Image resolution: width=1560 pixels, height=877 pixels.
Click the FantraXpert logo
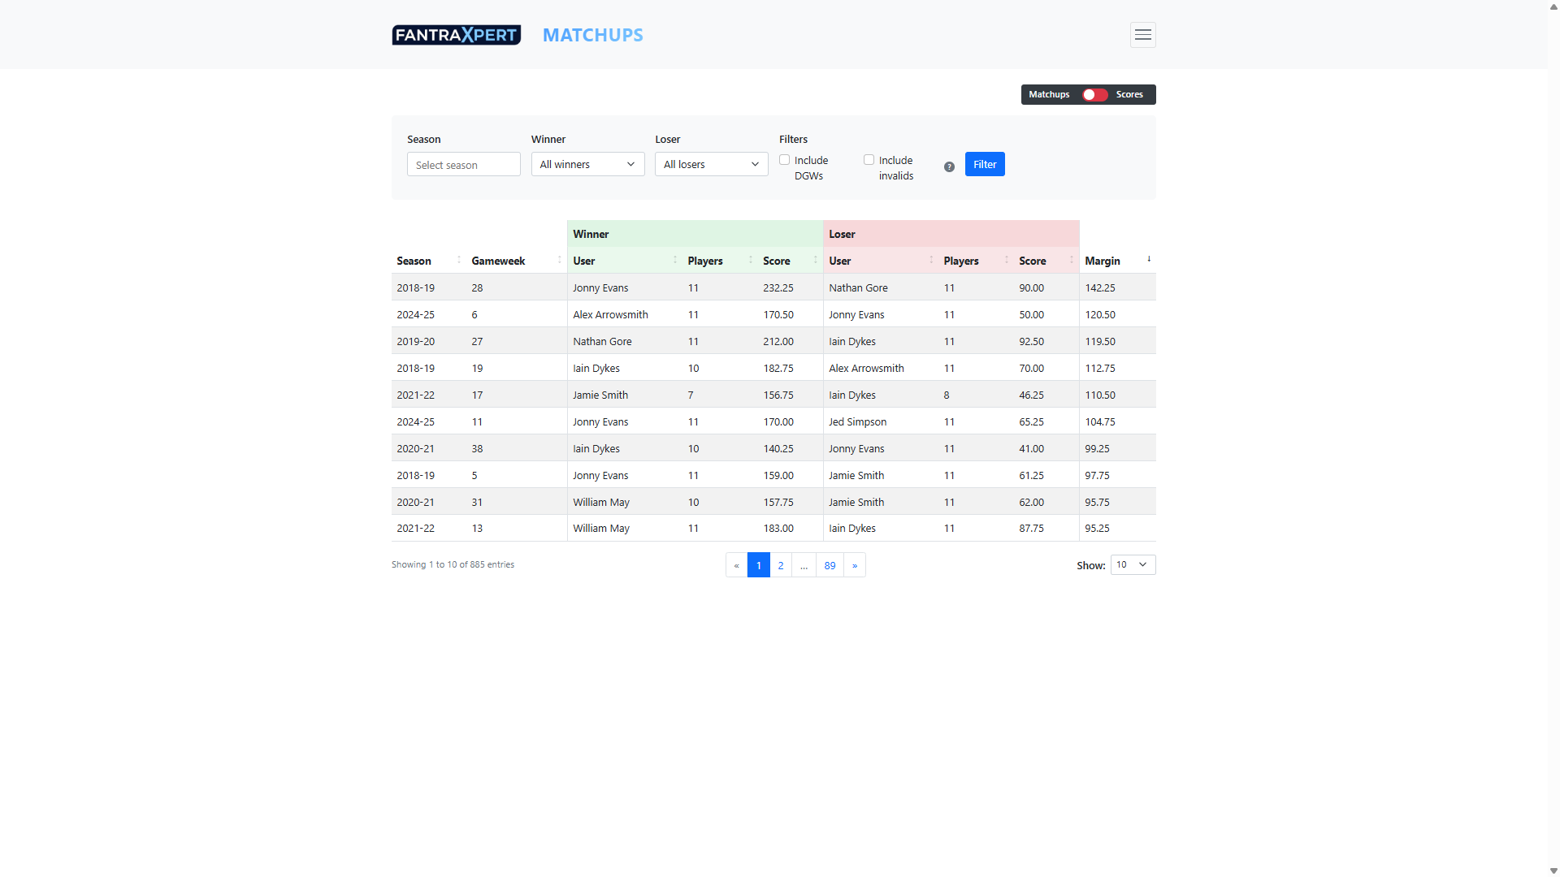pyautogui.click(x=456, y=35)
